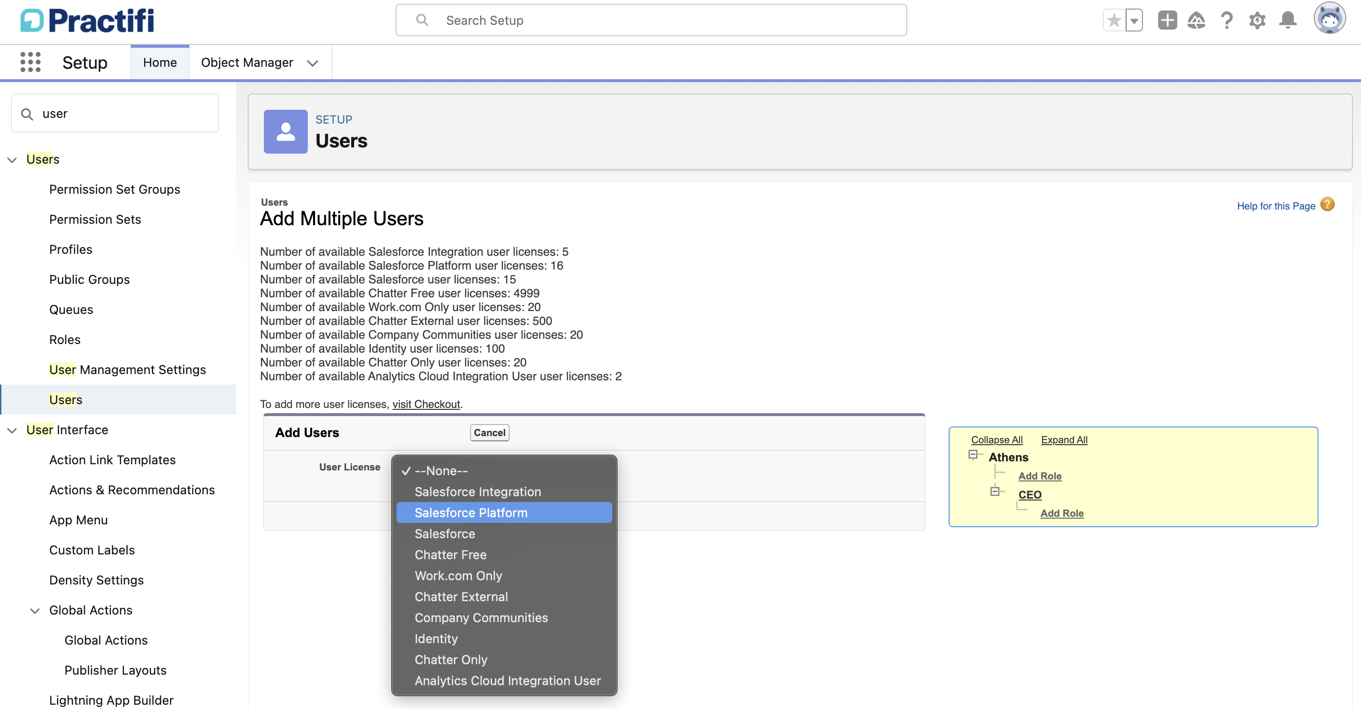The width and height of the screenshot is (1361, 709).
Task: Open the CEO role link
Action: click(x=1030, y=495)
